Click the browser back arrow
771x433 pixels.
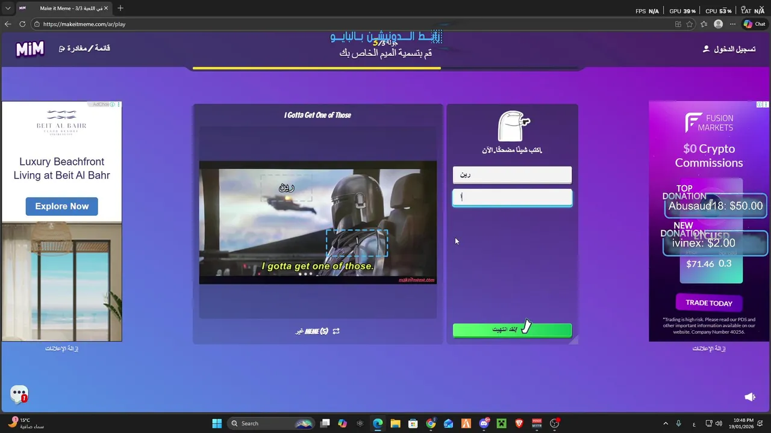coord(8,24)
